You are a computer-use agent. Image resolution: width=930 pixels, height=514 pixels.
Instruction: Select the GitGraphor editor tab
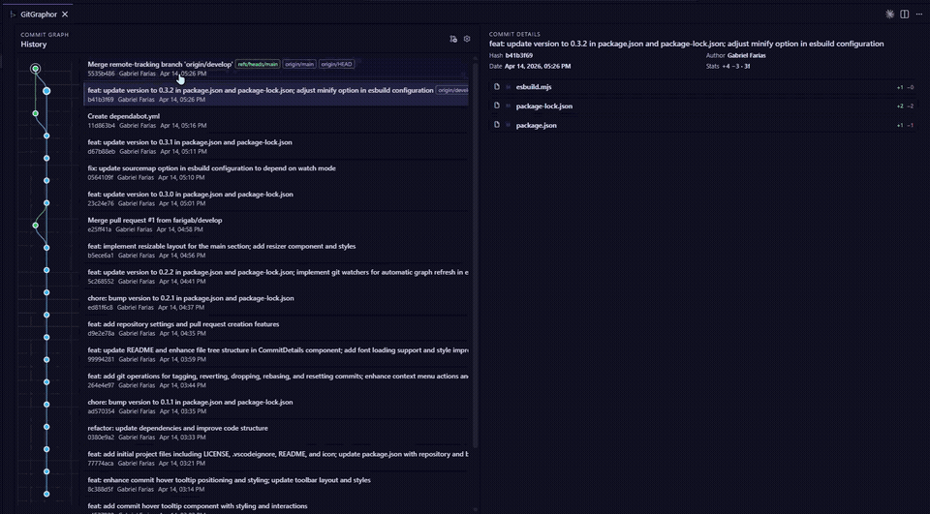click(x=39, y=15)
